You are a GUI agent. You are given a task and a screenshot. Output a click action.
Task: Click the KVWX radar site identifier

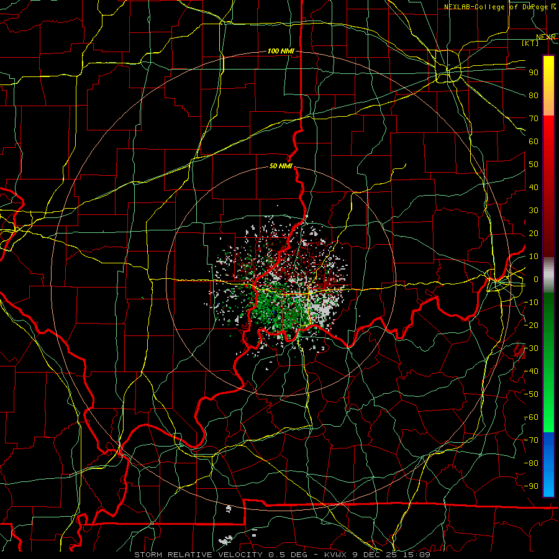click(x=336, y=555)
